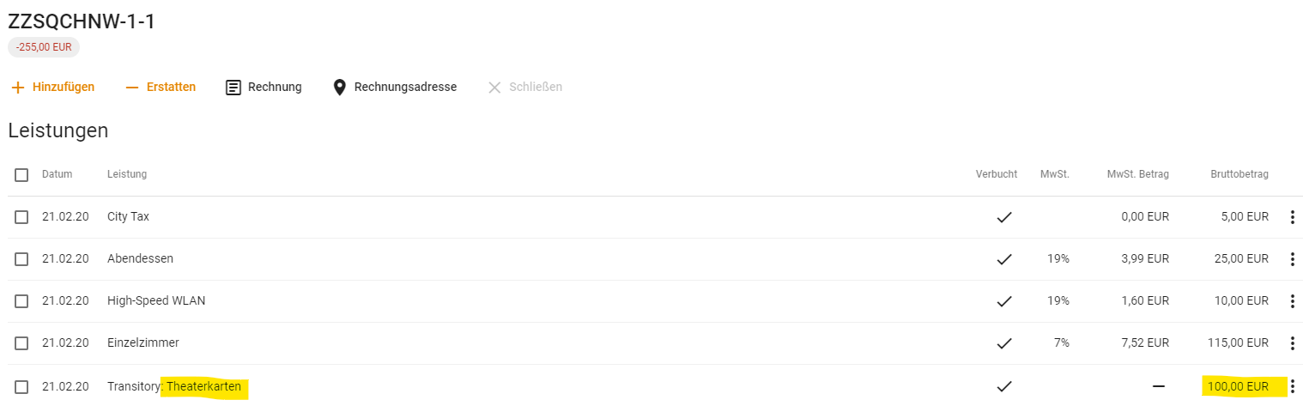This screenshot has height=406, width=1303.
Task: Open three-dot menu for Einzelzimmer row
Action: pyautogui.click(x=1292, y=343)
